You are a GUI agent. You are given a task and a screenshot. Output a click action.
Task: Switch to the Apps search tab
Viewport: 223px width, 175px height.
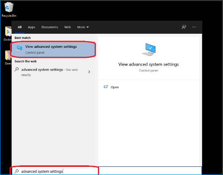point(32,27)
